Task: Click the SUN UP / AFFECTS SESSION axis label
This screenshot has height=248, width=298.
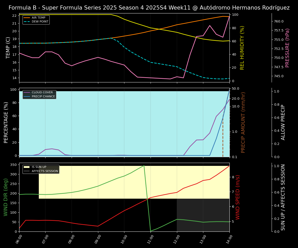Action: pos(283,197)
